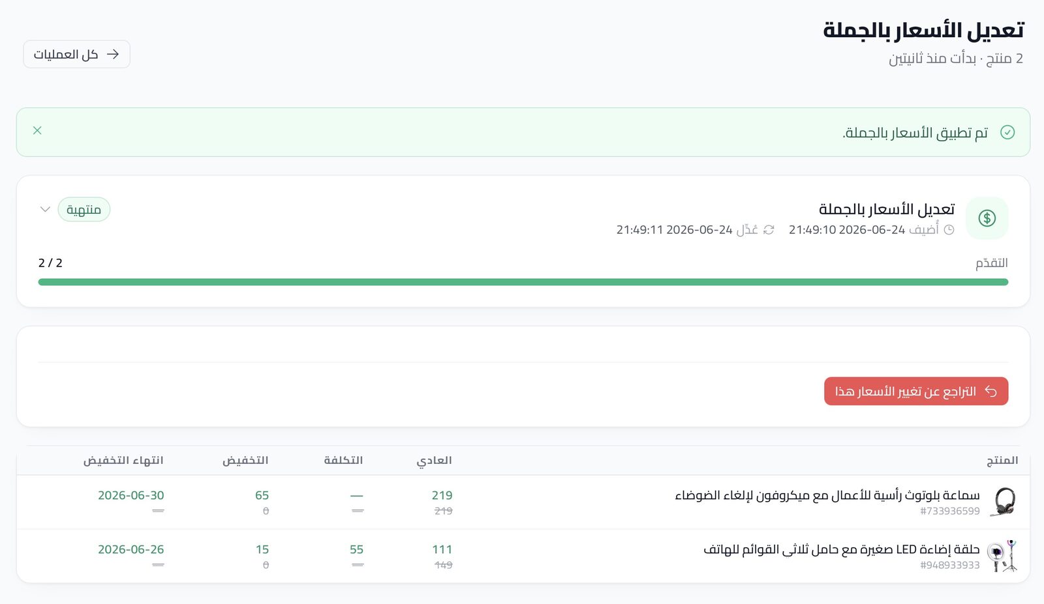Click the undo arrow icon in red button
This screenshot has height=604, width=1044.
[x=990, y=391]
